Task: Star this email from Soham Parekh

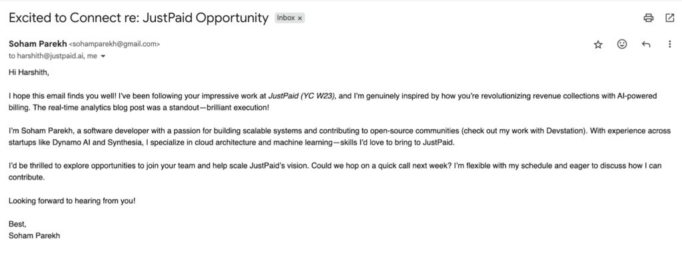Action: [x=598, y=45]
